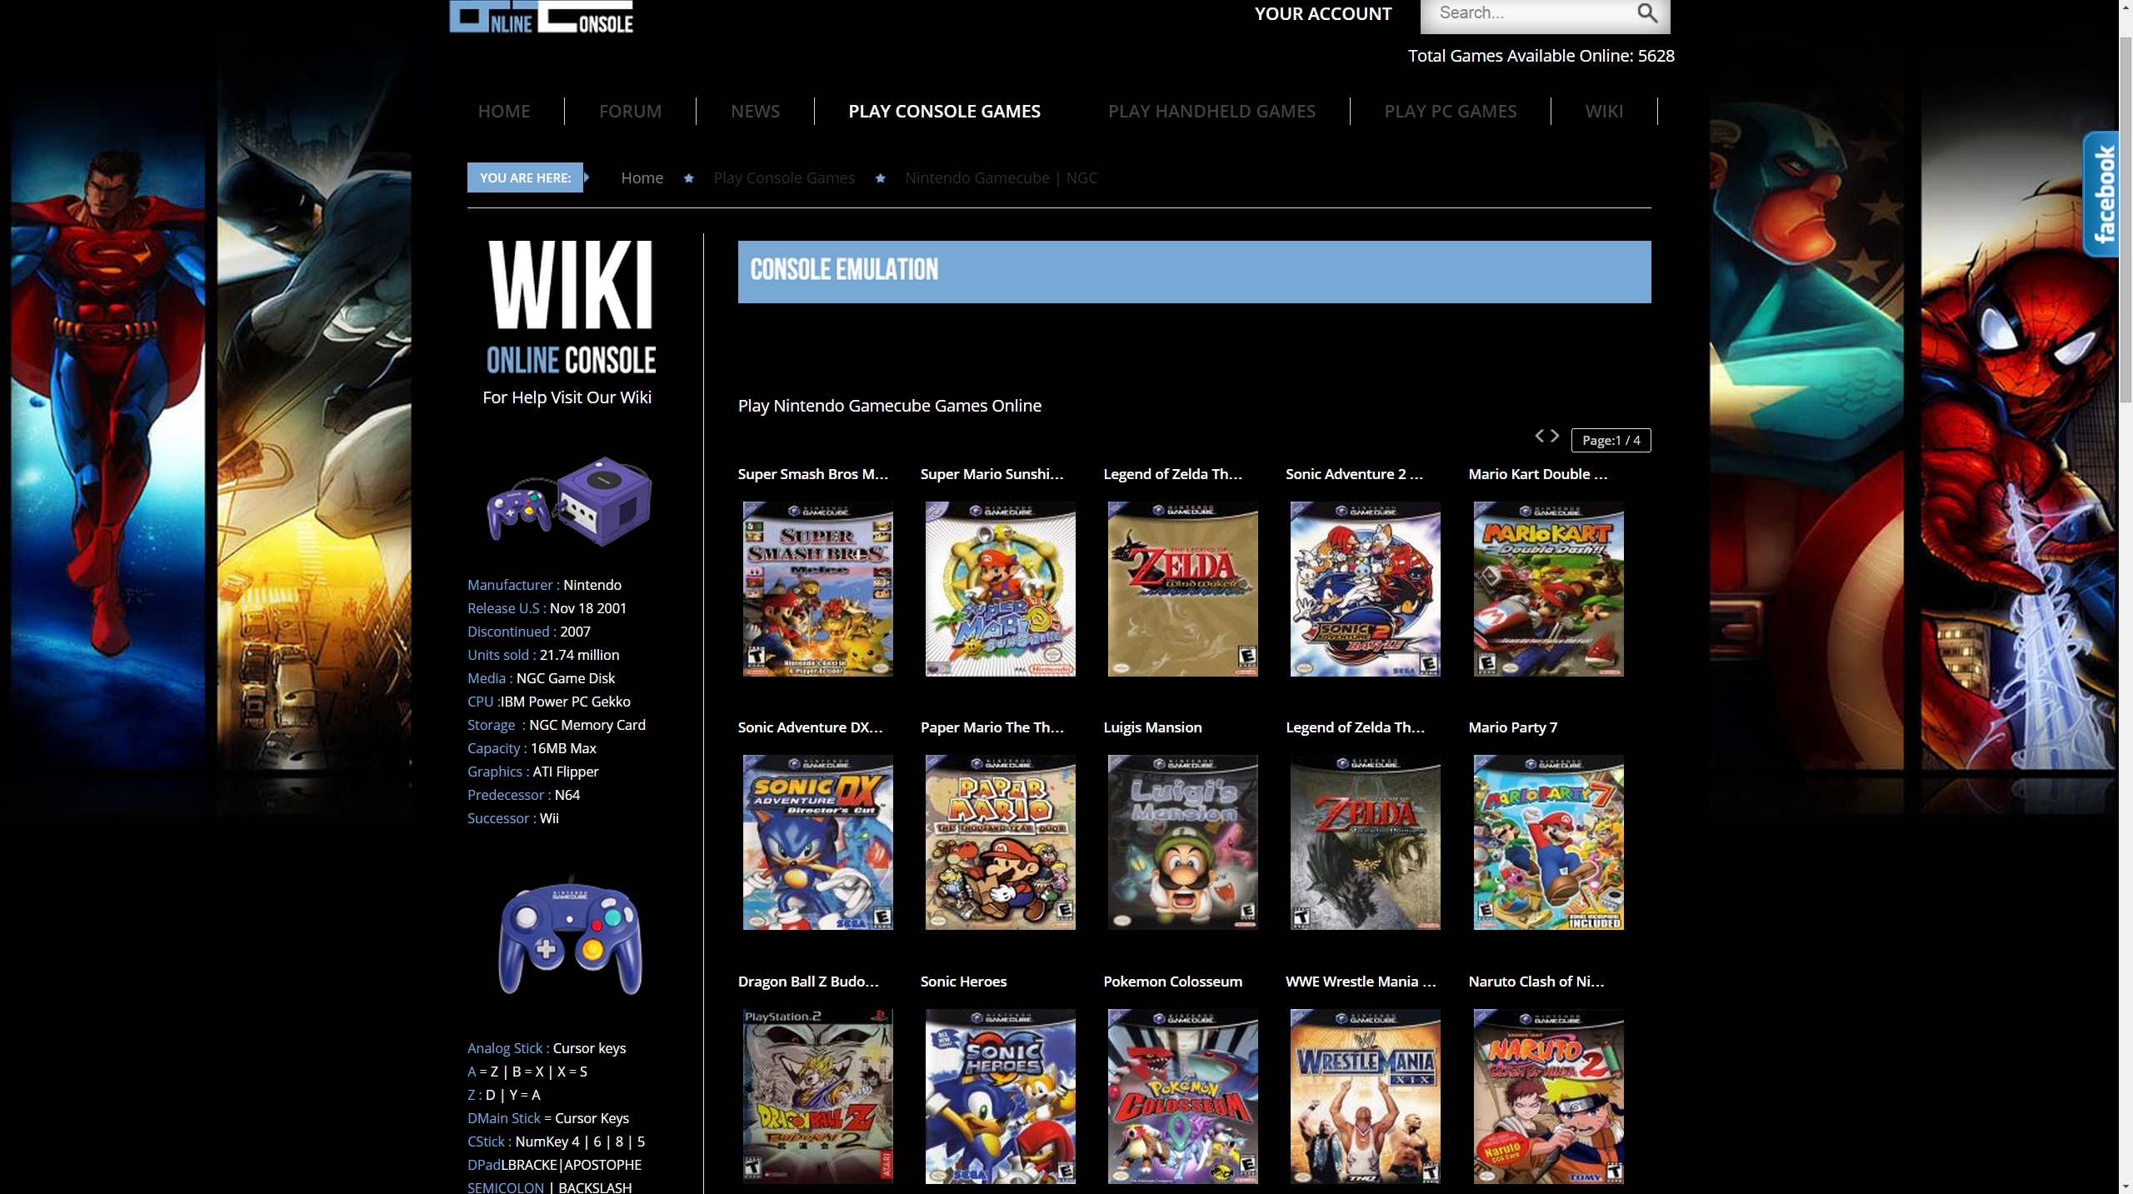Open Luigi's Mansion cover
Image resolution: width=2133 pixels, height=1194 pixels.
[1182, 842]
